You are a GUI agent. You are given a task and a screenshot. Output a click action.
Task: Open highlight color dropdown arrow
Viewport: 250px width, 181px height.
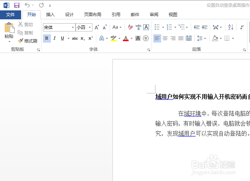[x=119, y=39]
